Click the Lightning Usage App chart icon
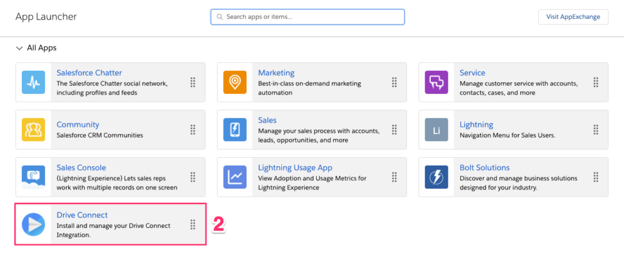Viewport: 624px width, 254px height. click(235, 177)
